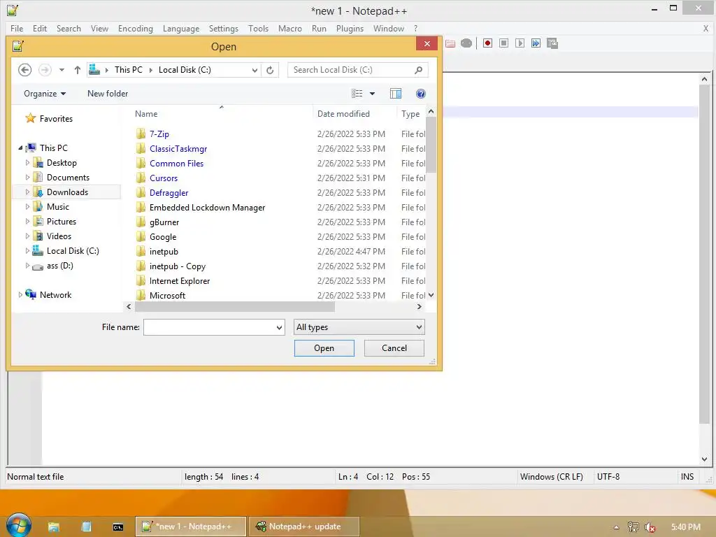Select the Internet Explorer folder
This screenshot has width=716, height=537.
(180, 281)
